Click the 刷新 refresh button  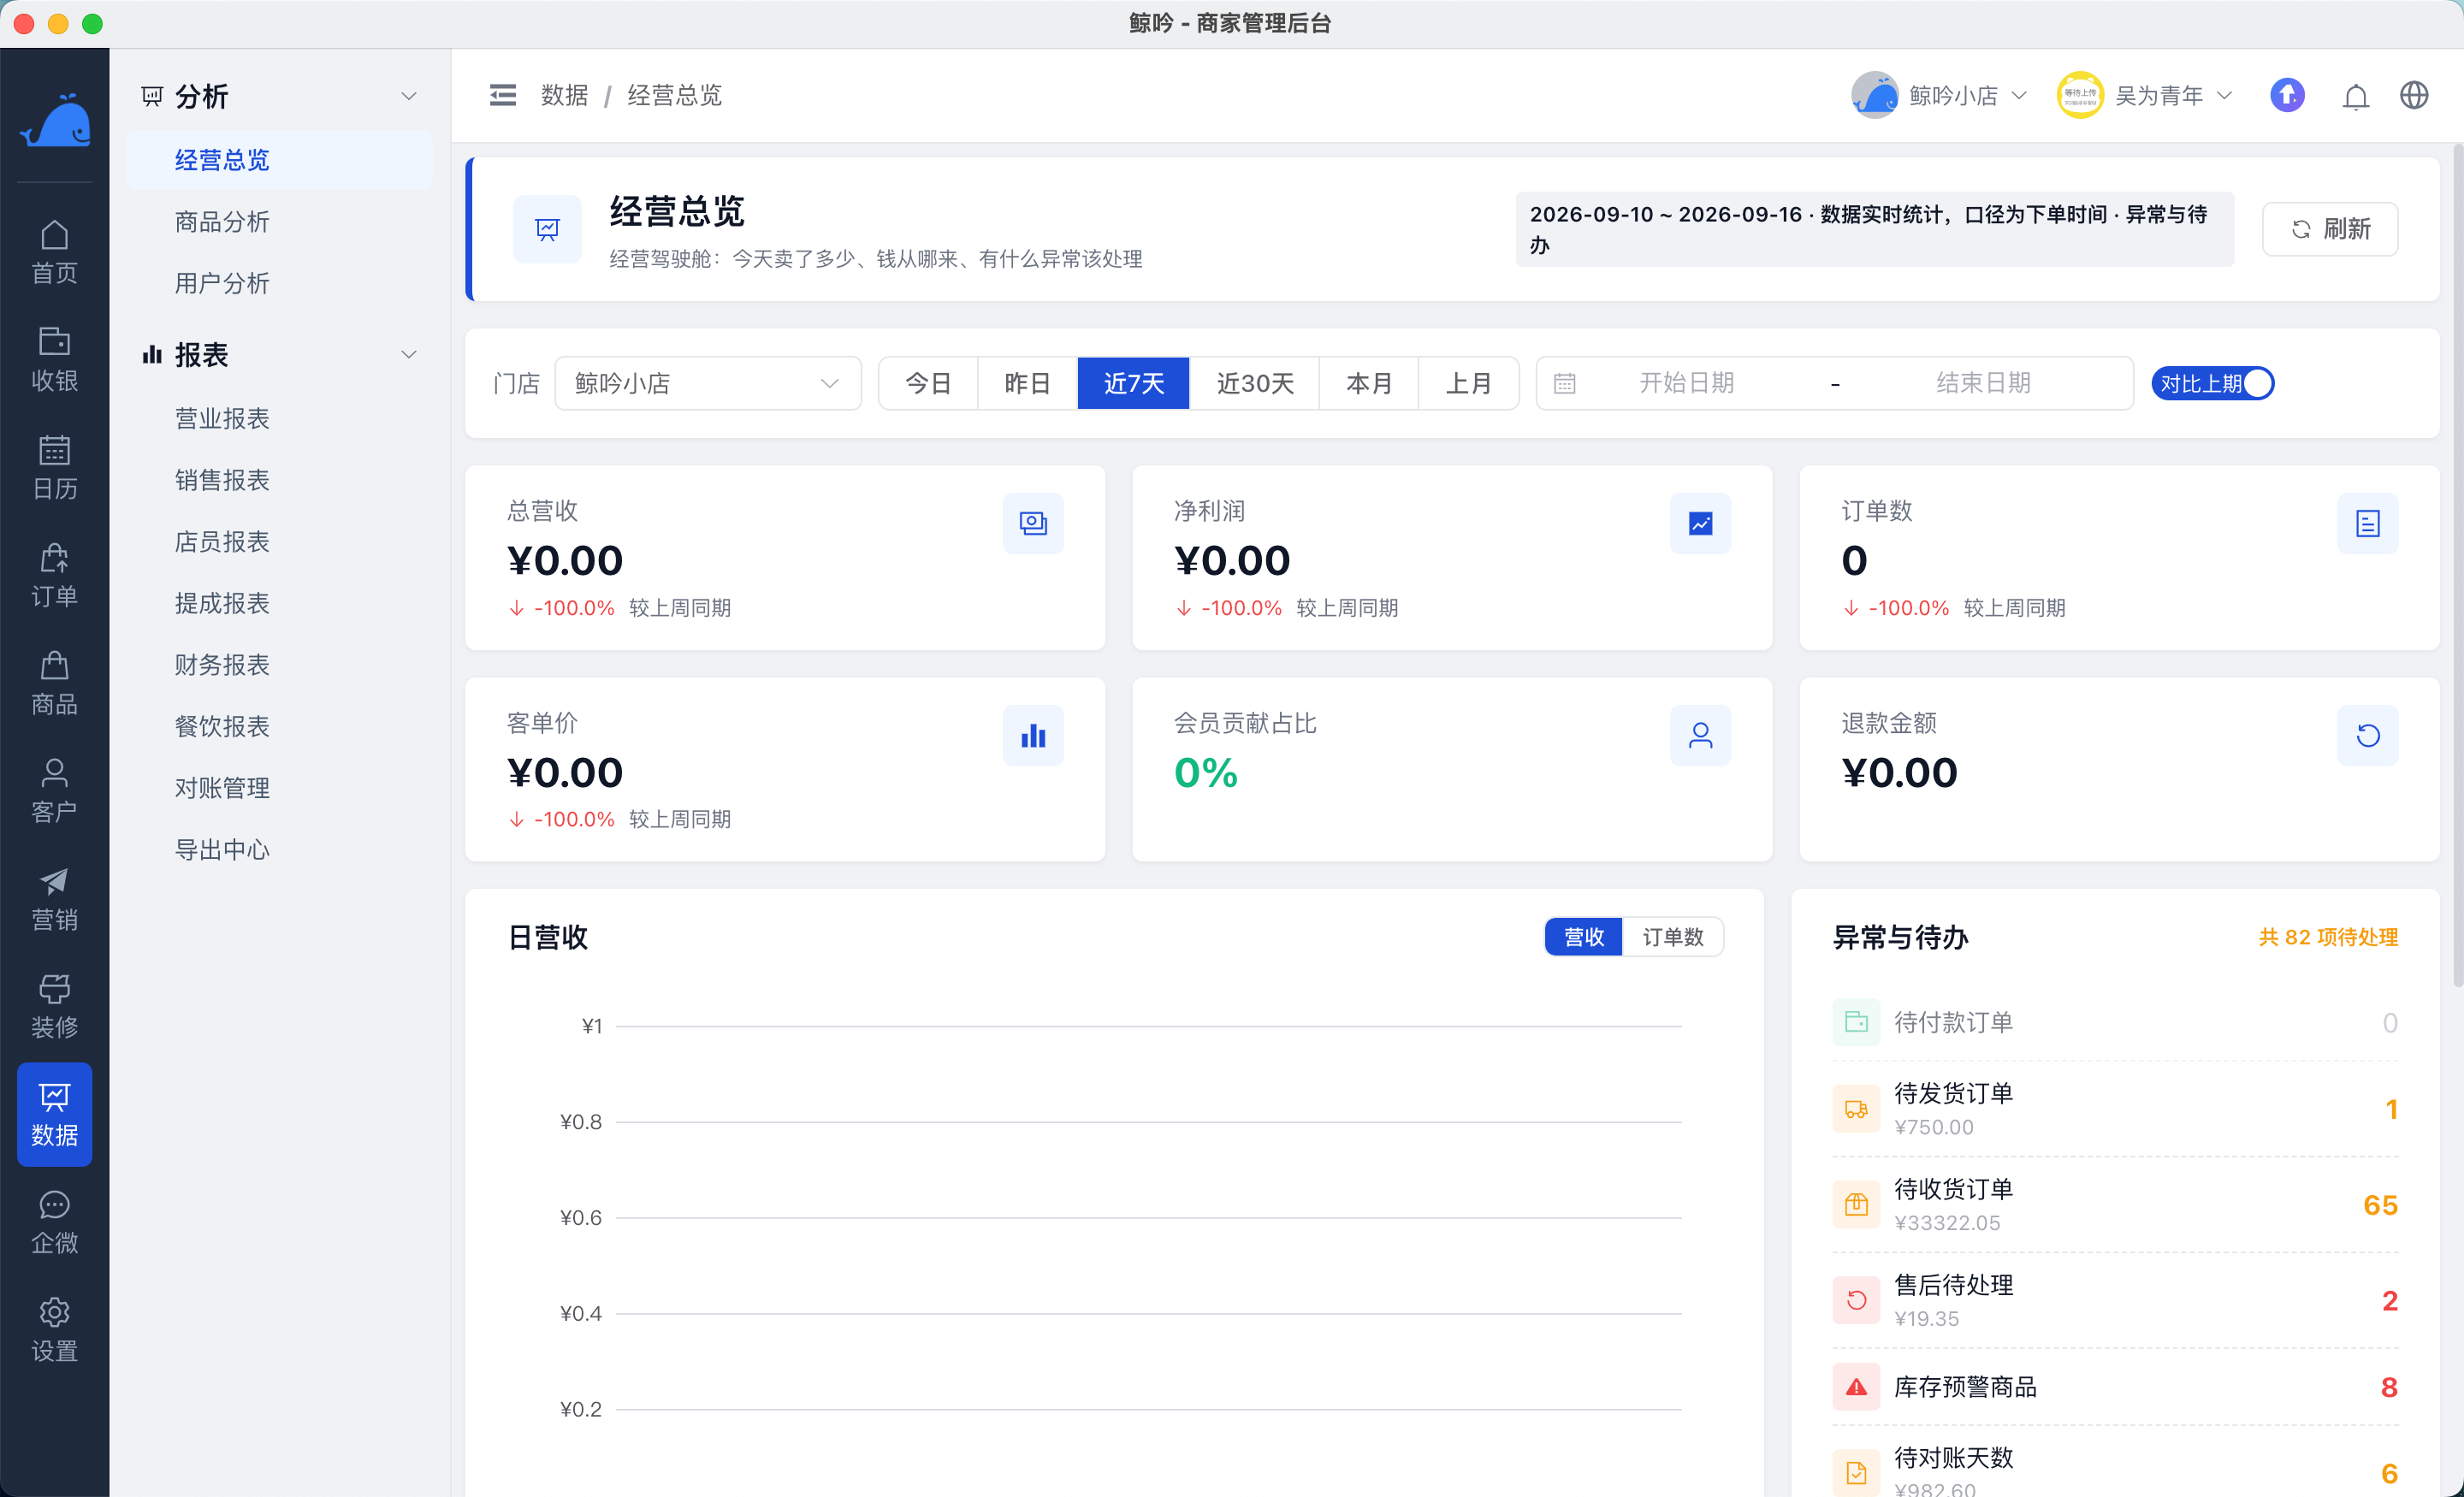click(x=2330, y=229)
